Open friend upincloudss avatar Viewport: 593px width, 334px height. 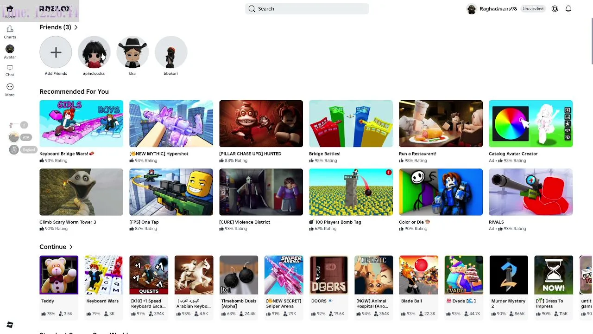click(94, 52)
